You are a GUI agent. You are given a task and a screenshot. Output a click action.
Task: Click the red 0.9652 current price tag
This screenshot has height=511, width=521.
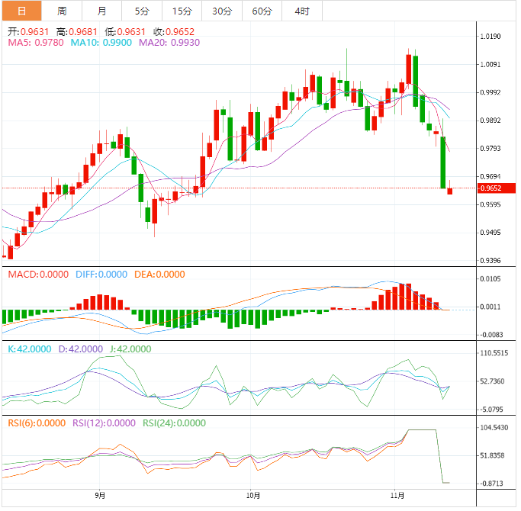click(497, 188)
